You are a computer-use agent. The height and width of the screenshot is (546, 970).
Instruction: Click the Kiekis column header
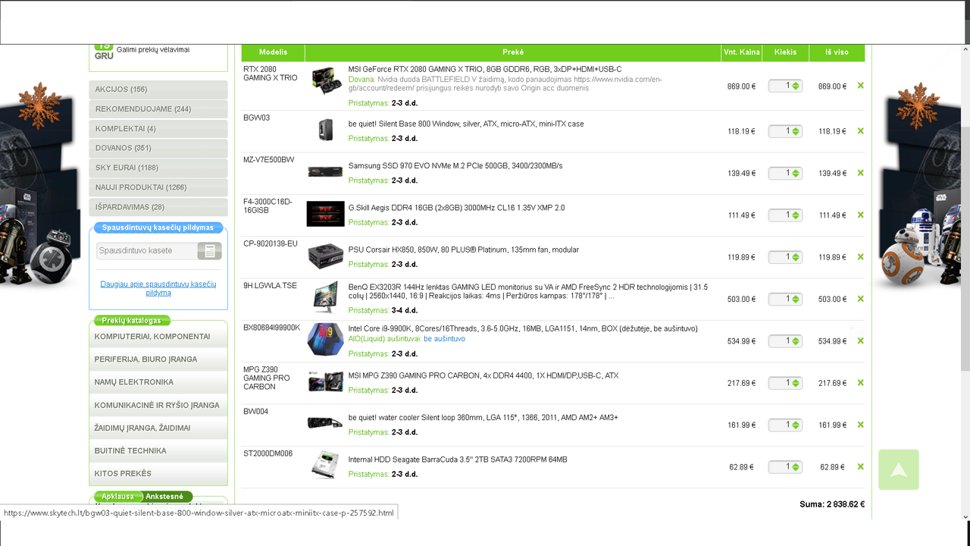(785, 52)
